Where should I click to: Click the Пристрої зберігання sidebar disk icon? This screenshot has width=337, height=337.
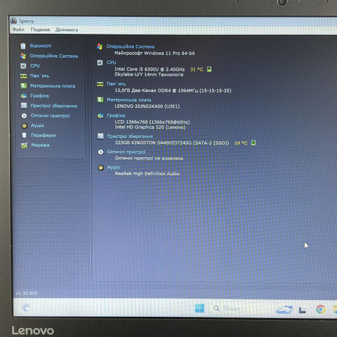coord(24,106)
